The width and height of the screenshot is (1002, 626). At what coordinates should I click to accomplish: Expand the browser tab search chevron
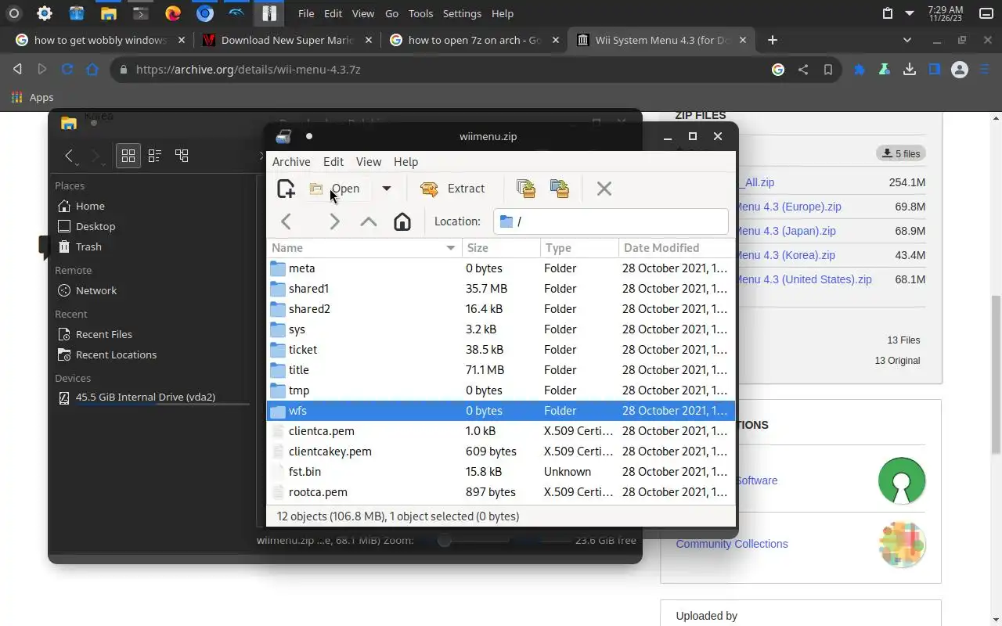tap(907, 40)
